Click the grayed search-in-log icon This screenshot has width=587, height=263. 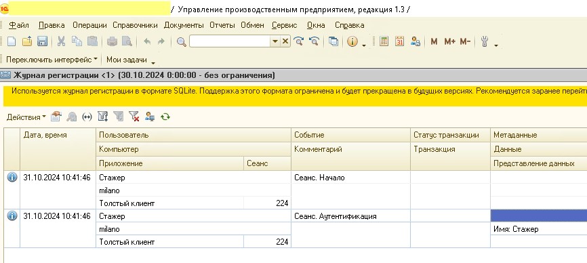point(71,117)
